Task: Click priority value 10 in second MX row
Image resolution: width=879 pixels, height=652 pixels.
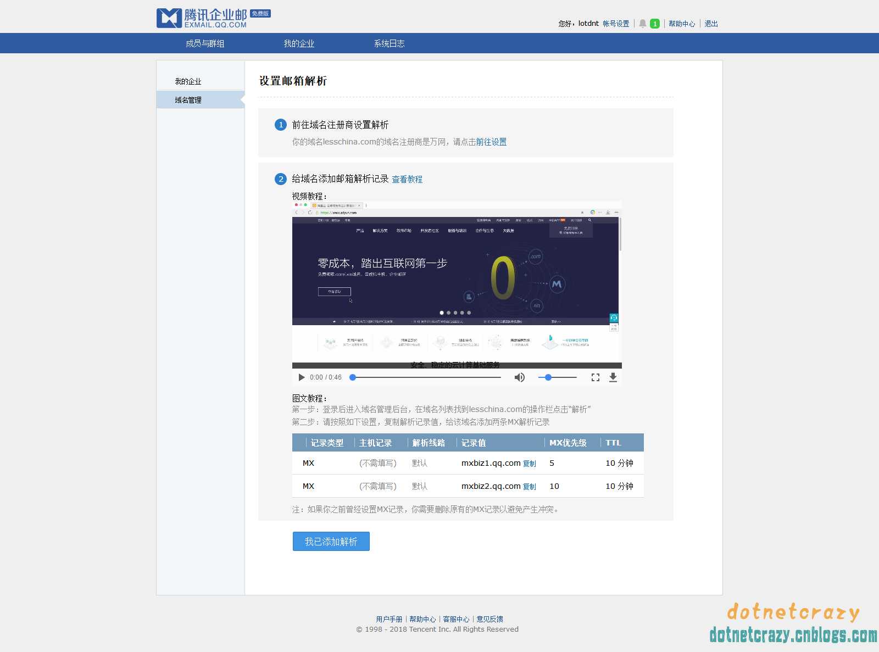Action: pyautogui.click(x=554, y=486)
